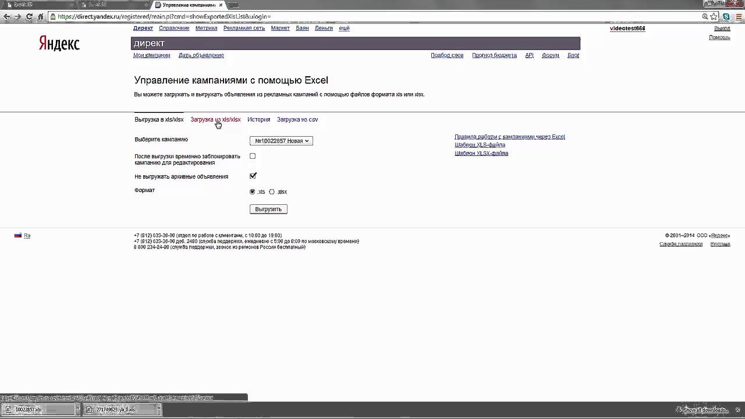Select the .xlsx format radio button
Screen dimensions: 745x419
(x=271, y=191)
